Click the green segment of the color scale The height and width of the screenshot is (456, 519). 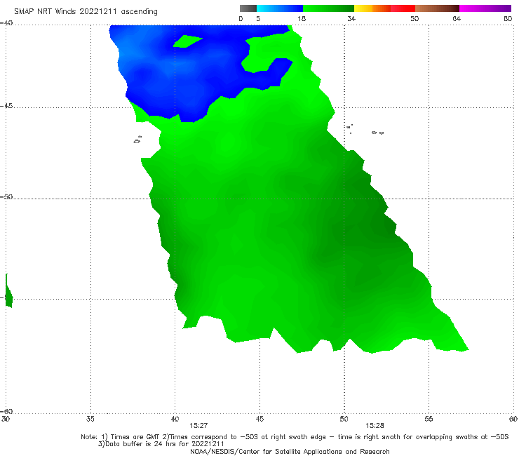pyautogui.click(x=328, y=8)
